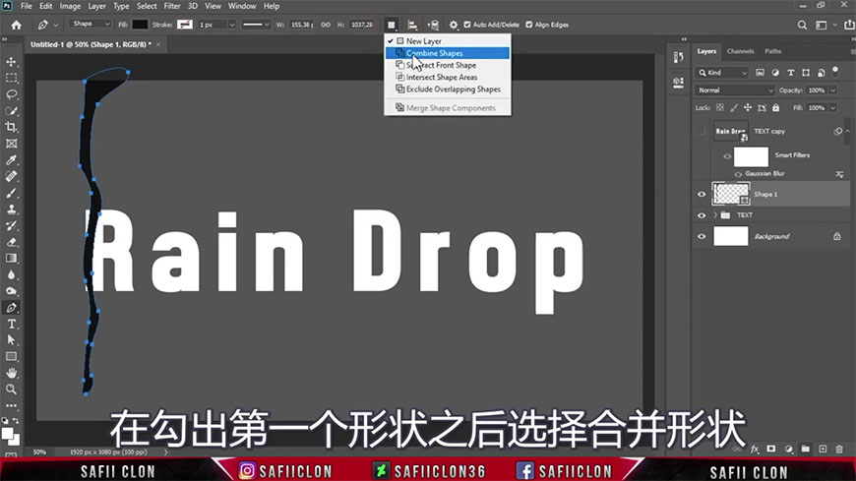Add a layer style with fx icon
Screen dimensions: 856x481
tap(755, 450)
